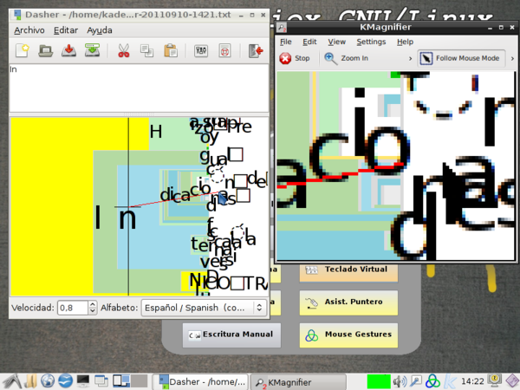Click into Dasher text editing area
Image resolution: width=520 pixels, height=390 pixels.
[139, 88]
